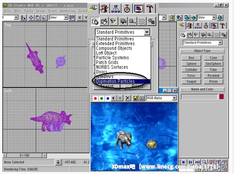Select the enlarged Geometry category icon
234x174 pixels.
click(95, 22)
